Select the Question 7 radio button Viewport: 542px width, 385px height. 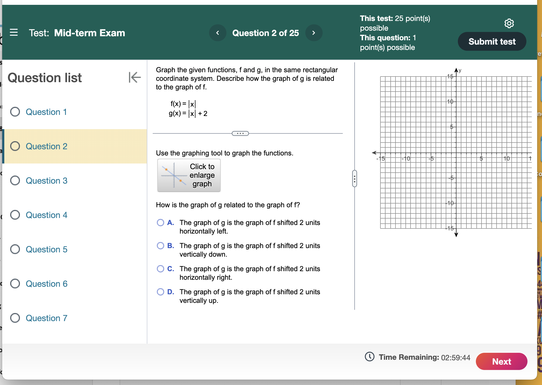[x=15, y=318]
